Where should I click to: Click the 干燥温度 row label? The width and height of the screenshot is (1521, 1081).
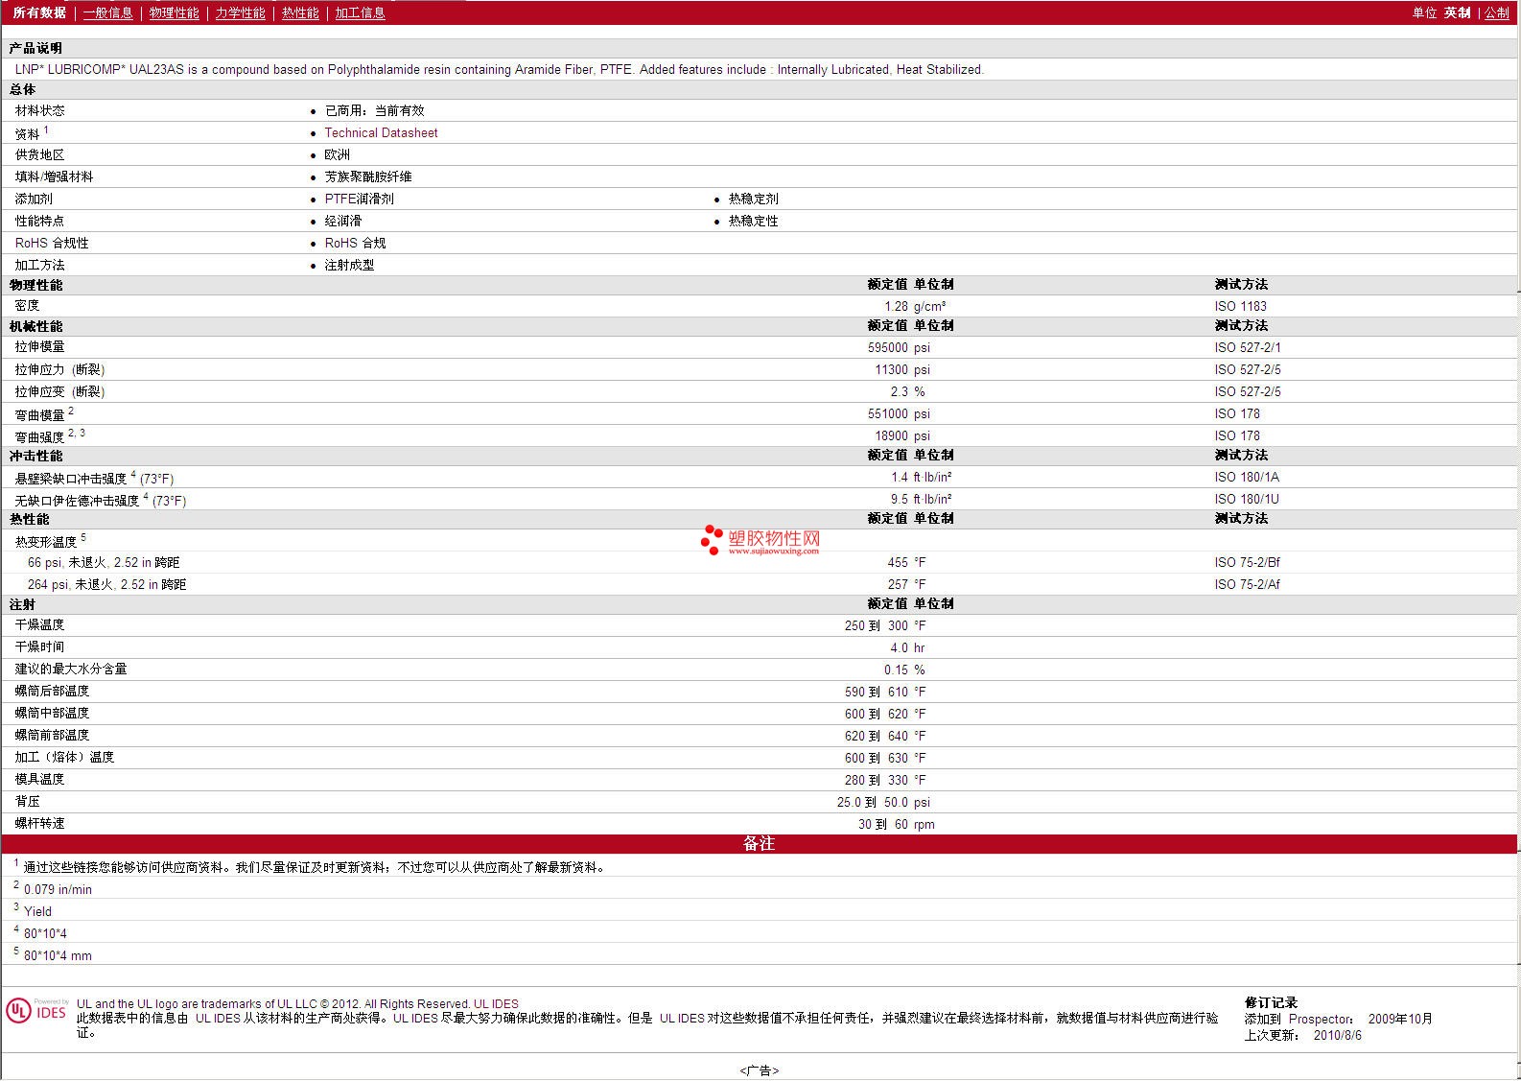point(39,624)
